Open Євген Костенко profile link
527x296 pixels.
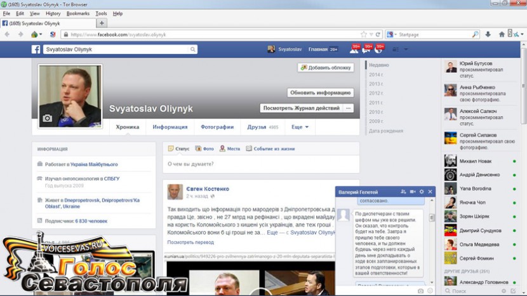tap(208, 189)
